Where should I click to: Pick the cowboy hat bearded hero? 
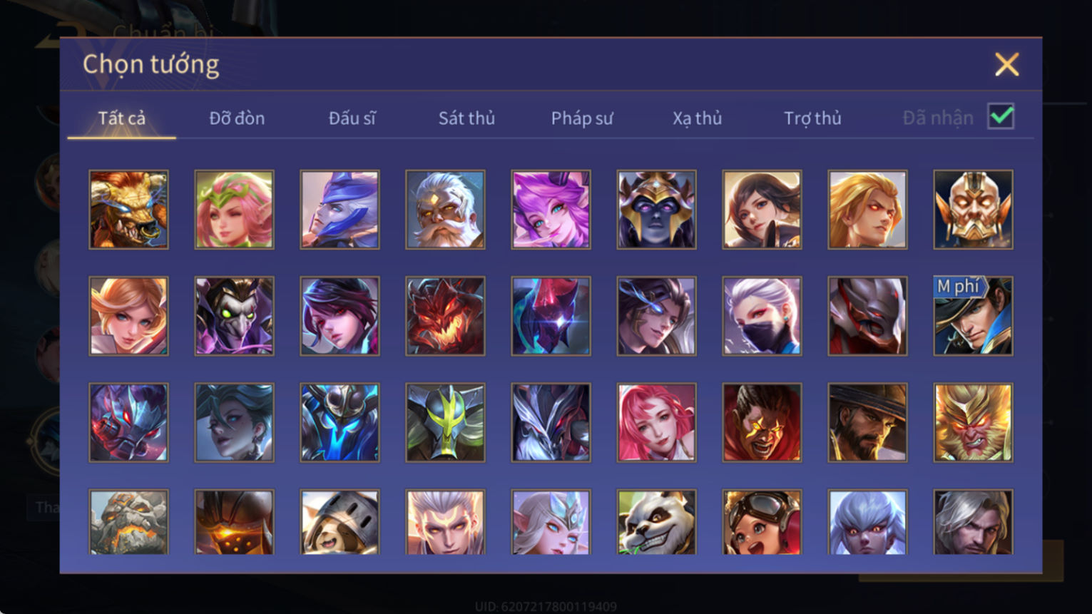coord(867,422)
